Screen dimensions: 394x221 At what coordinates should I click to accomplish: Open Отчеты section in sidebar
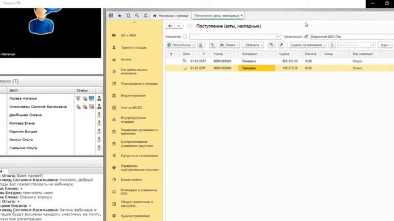126,60
